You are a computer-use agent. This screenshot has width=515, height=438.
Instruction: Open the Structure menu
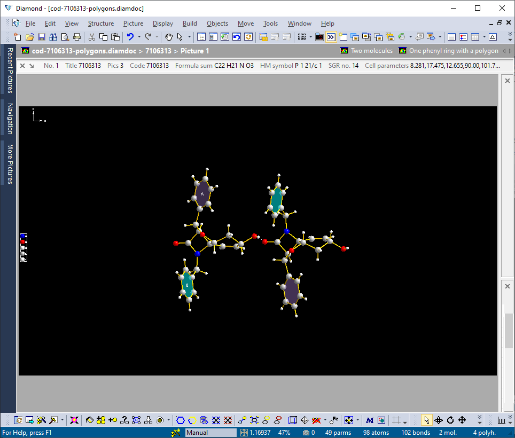click(x=101, y=24)
